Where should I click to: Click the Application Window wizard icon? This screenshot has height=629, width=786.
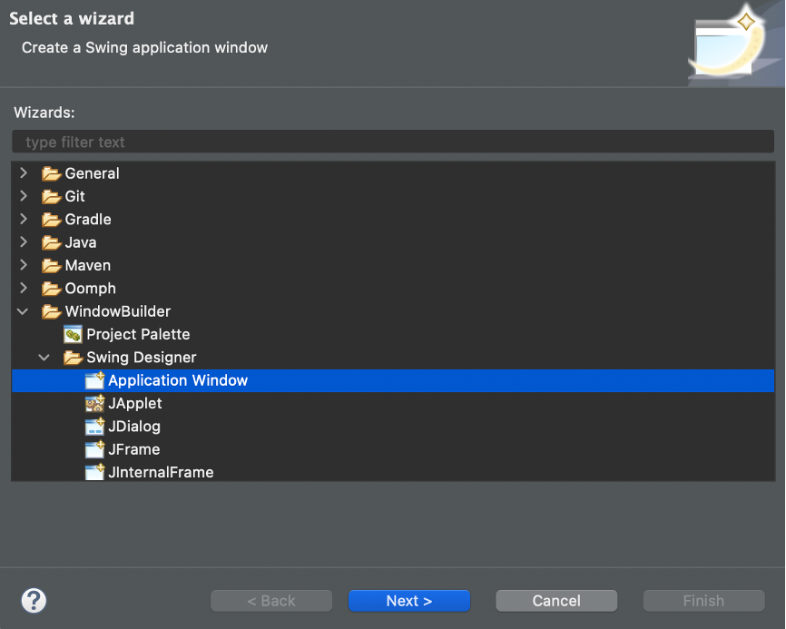(94, 380)
